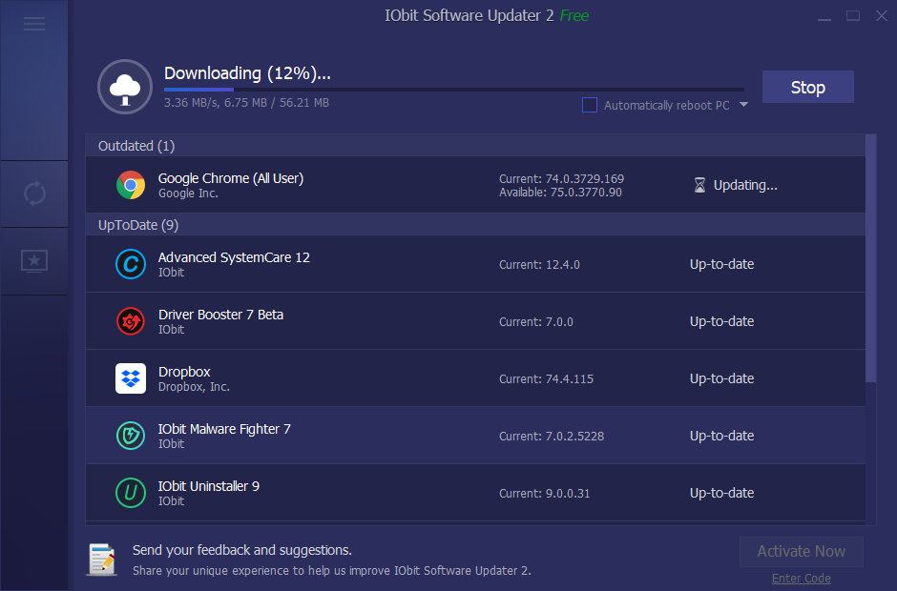
Task: Click Send your feedback and suggestions
Action: tap(242, 550)
